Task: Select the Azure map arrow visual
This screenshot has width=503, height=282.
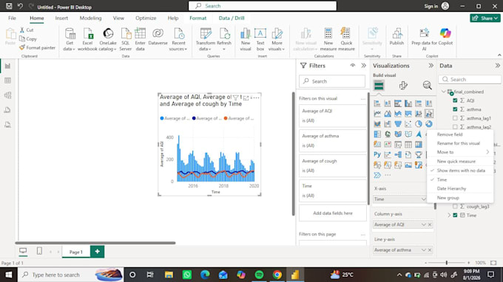Action: pos(419,134)
